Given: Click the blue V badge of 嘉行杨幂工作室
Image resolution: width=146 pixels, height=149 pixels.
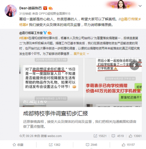Looking at the screenshot, I should click(45, 33).
